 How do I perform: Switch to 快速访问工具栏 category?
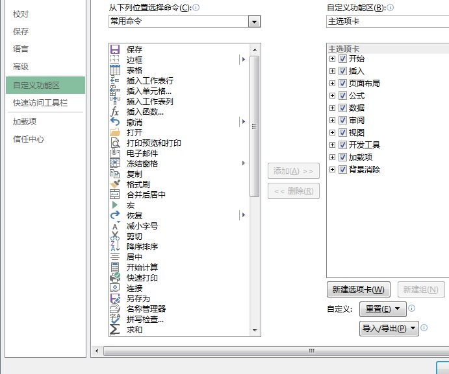(x=40, y=103)
